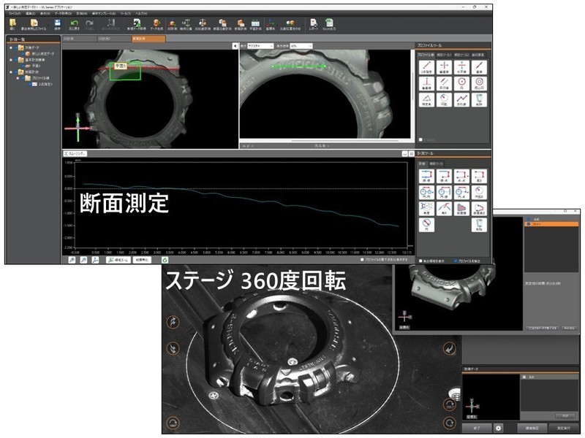The height and width of the screenshot is (438, 585).
Task: Click the データ合成 toolbar icon
Action: coord(156,25)
